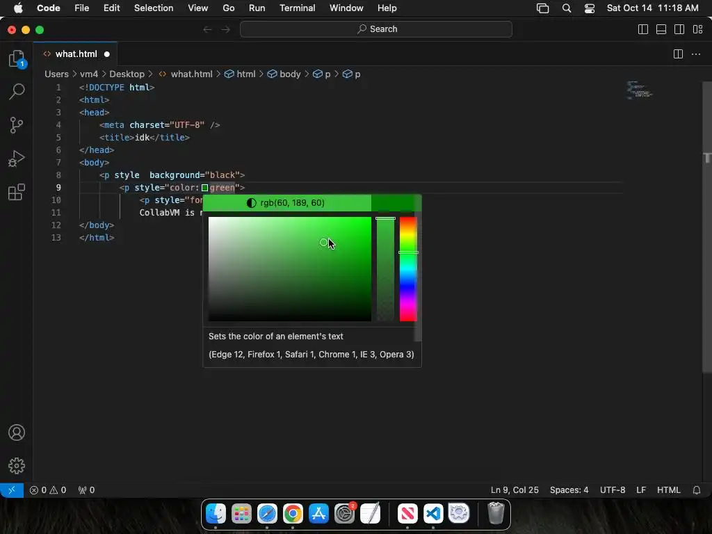The width and height of the screenshot is (712, 534).
Task: Click the rainbow hue slider strip
Action: [408, 269]
